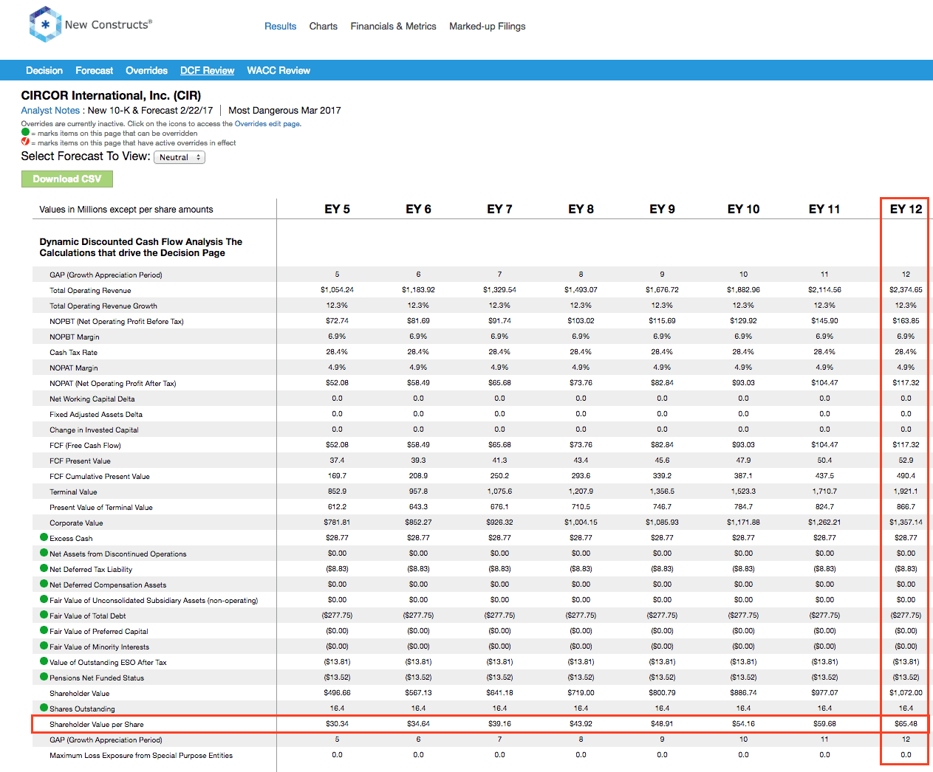
Task: Click the EY 5 column header
Action: [x=338, y=209]
